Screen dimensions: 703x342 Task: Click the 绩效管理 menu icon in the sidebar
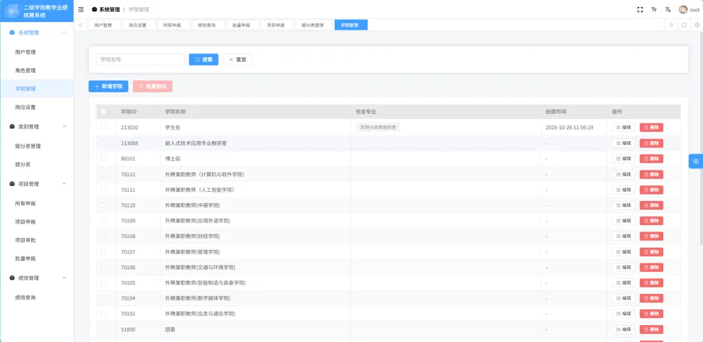coord(12,278)
